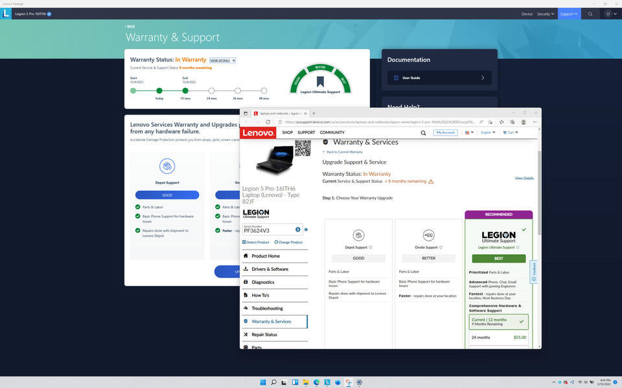
Task: Expand the User Guide documentation item
Action: click(439, 78)
